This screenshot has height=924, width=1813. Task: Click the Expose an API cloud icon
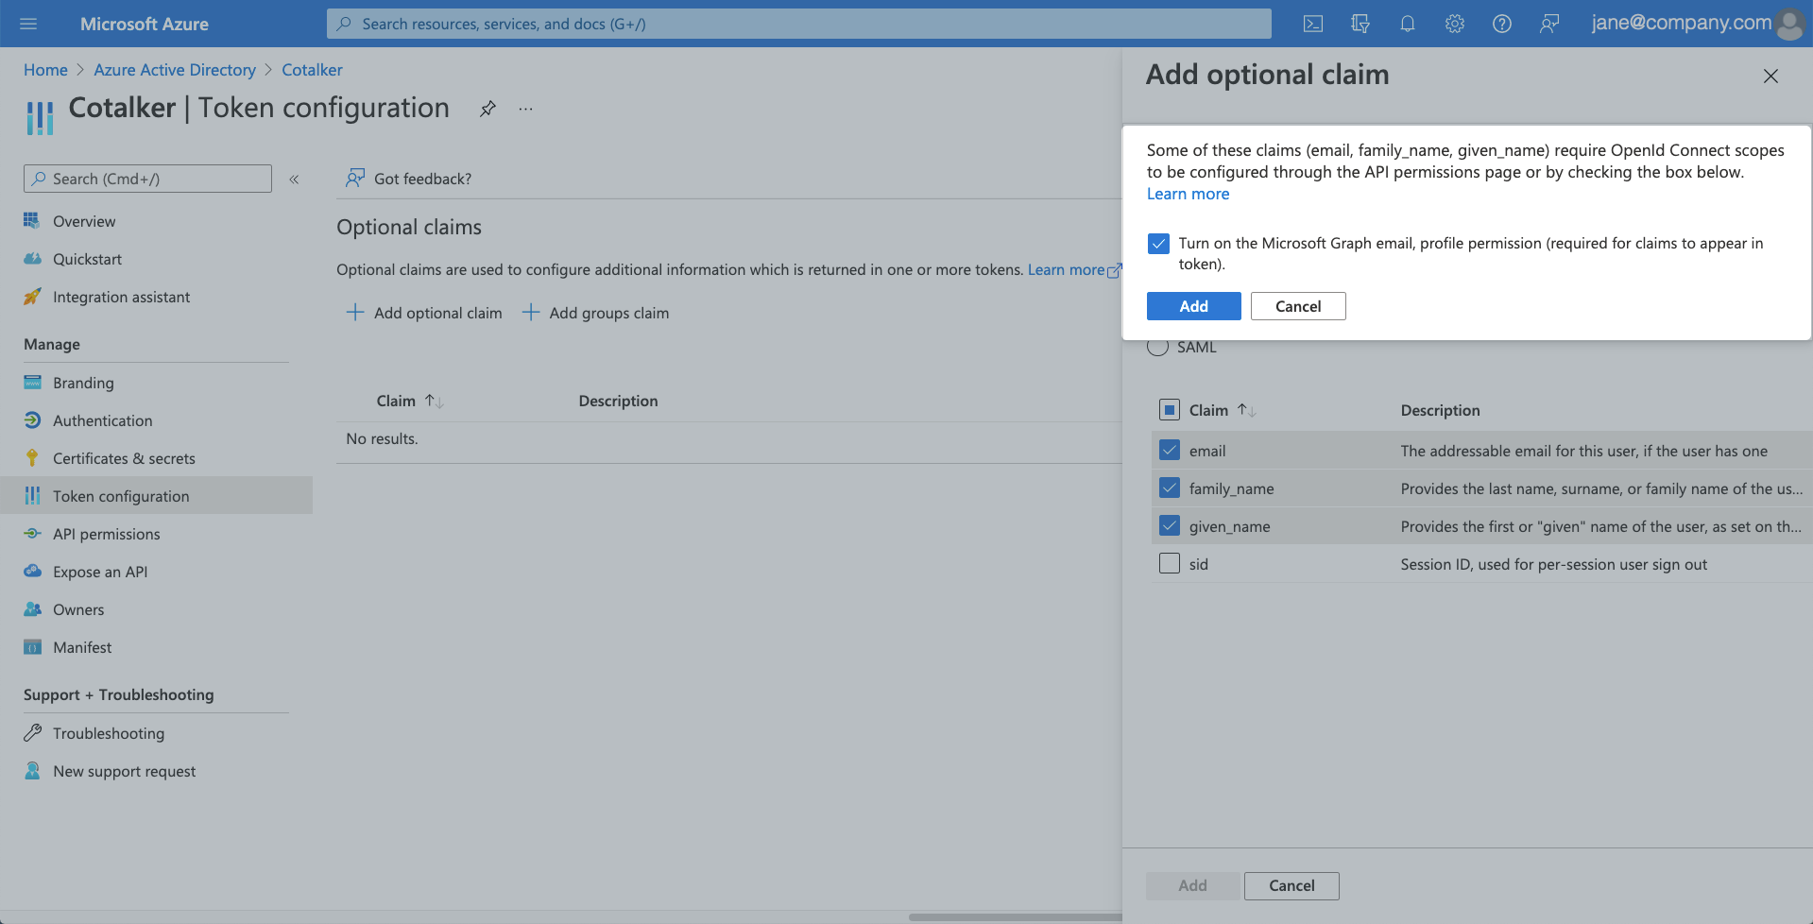point(32,571)
